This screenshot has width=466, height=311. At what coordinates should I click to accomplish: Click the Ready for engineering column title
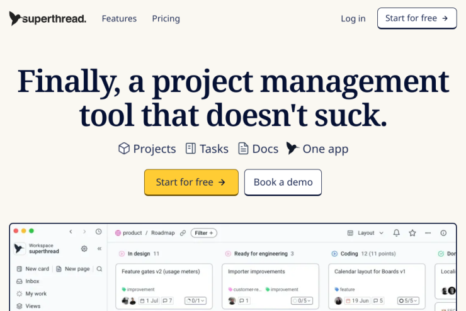pos(261,254)
